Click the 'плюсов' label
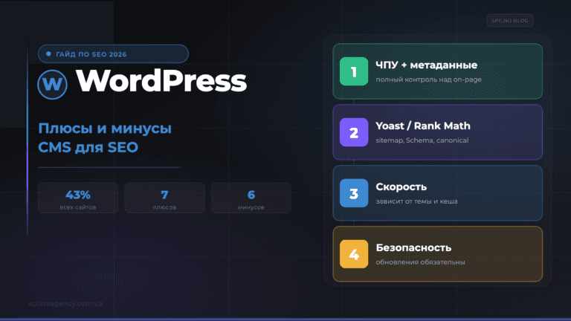The height and width of the screenshot is (321, 571). click(x=164, y=207)
